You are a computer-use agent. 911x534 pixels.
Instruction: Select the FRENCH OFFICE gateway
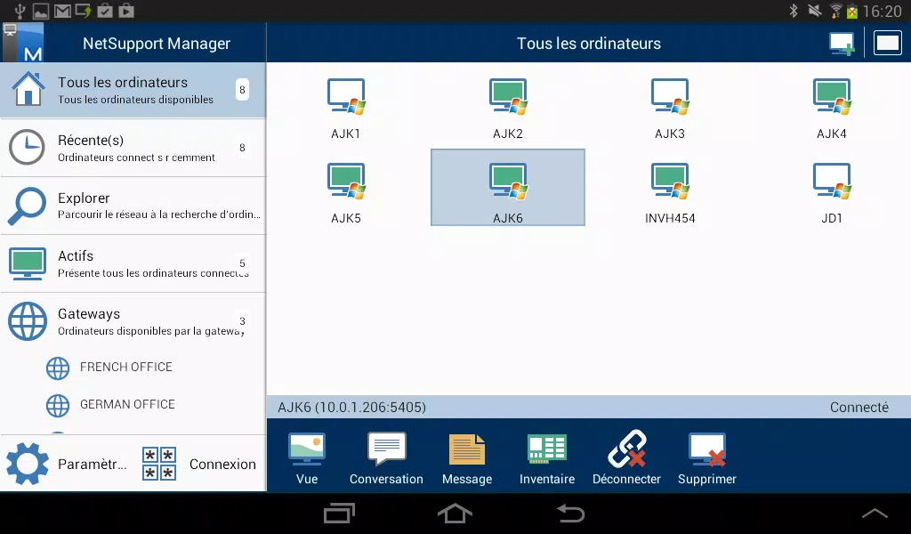coord(109,368)
